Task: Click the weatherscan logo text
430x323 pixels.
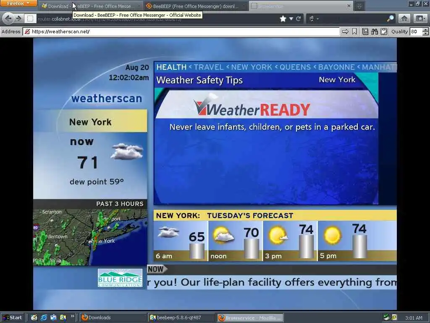Action: [x=107, y=98]
